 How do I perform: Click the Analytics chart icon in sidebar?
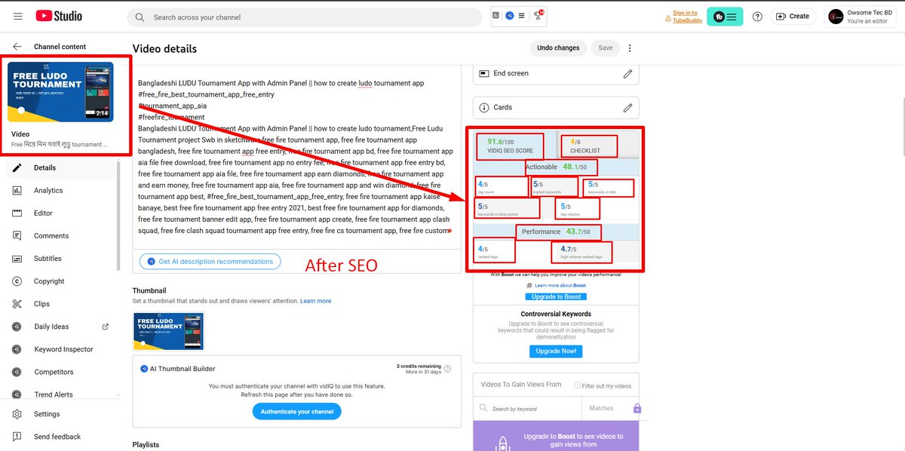(x=17, y=191)
